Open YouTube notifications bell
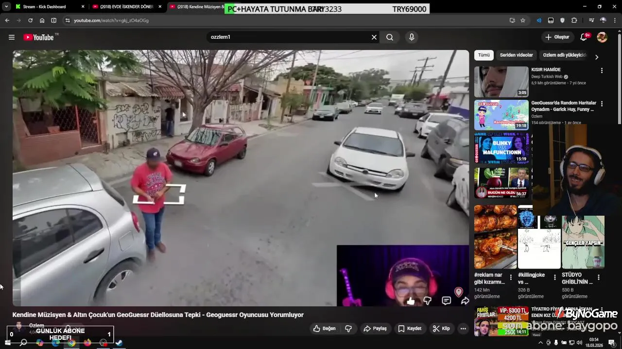622x349 pixels. [584, 37]
